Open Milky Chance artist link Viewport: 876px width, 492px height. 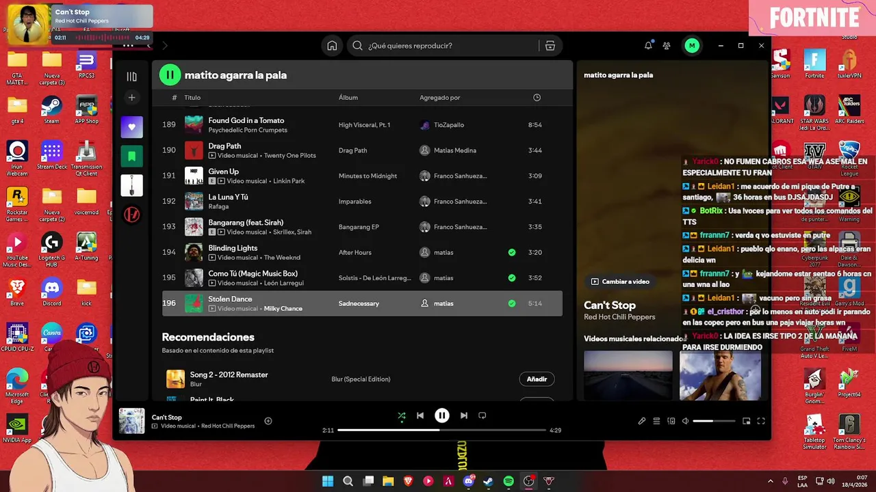coord(283,308)
